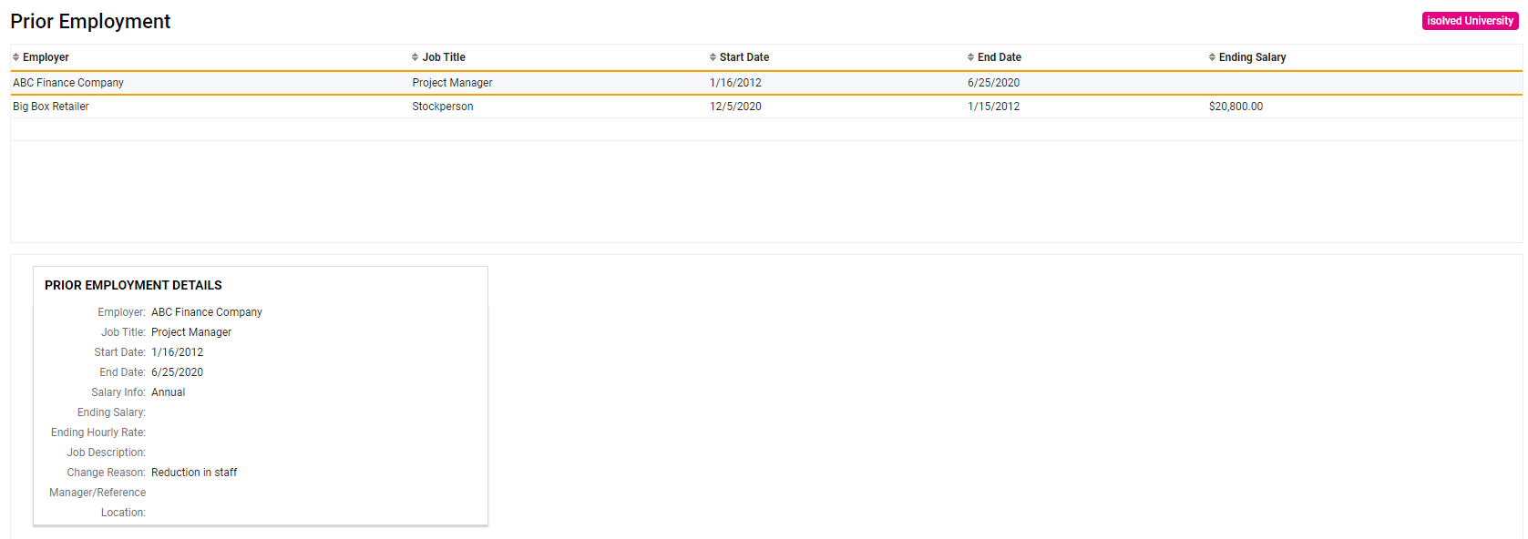This screenshot has height=539, width=1528.
Task: Select the ABC Finance Company row
Action: pyautogui.click(x=766, y=83)
